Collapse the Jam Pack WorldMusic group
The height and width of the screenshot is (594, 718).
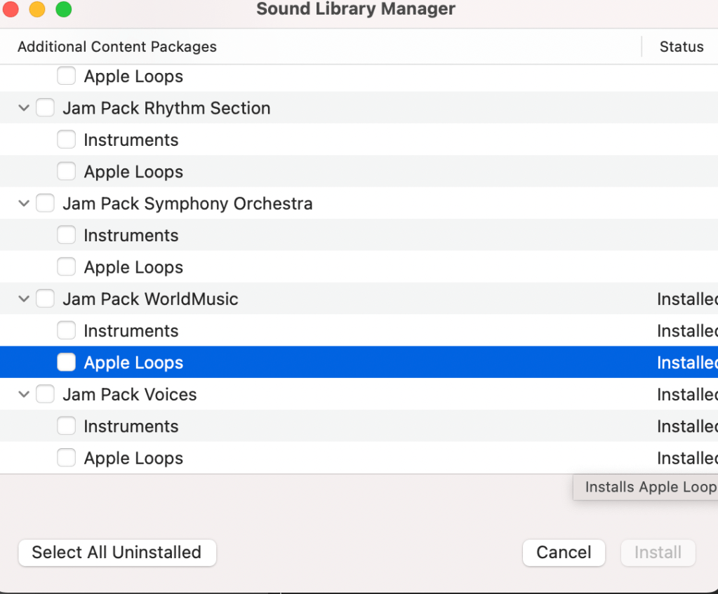tap(24, 299)
